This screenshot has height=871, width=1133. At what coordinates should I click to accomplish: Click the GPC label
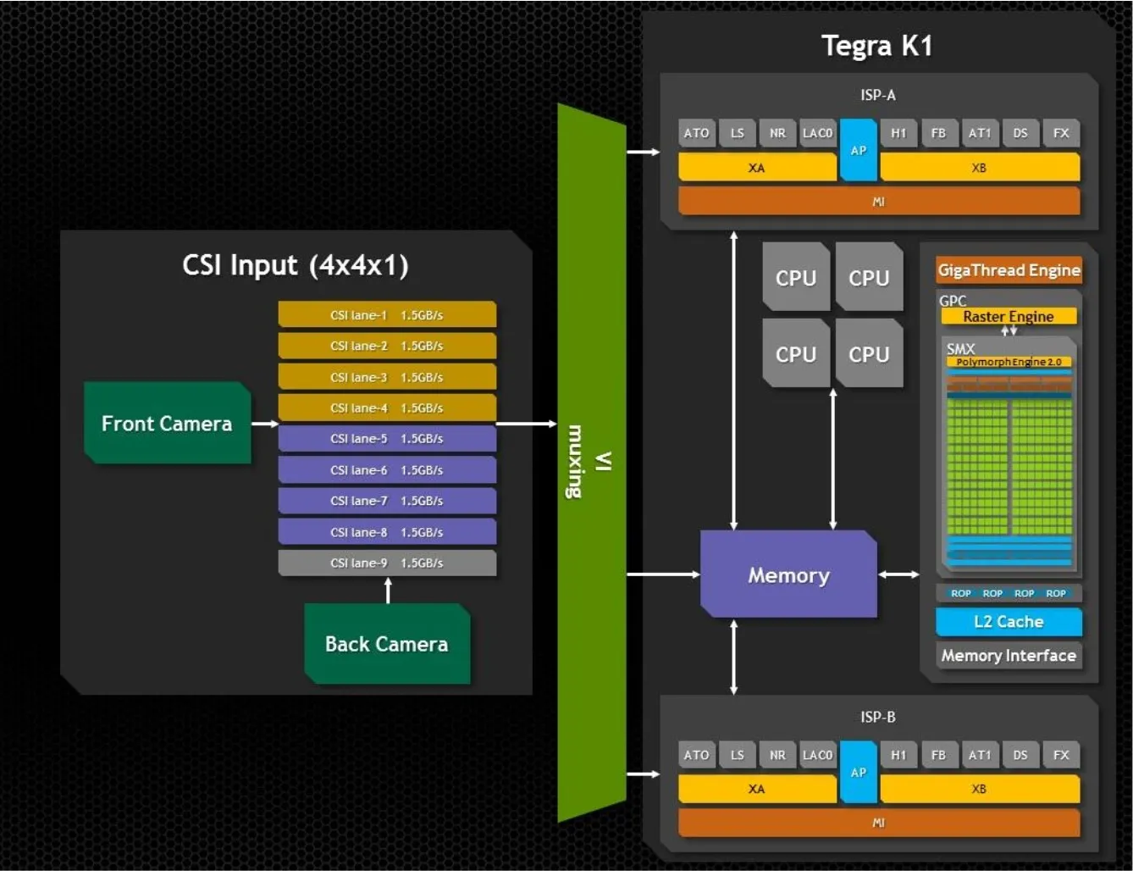pos(953,300)
